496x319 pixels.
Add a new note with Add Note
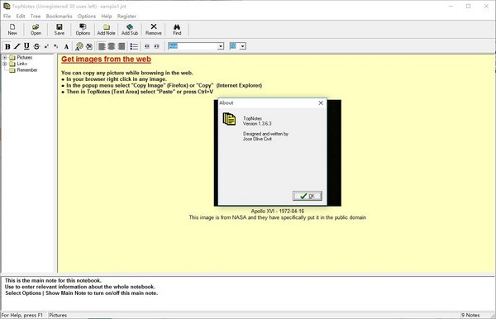(107, 30)
